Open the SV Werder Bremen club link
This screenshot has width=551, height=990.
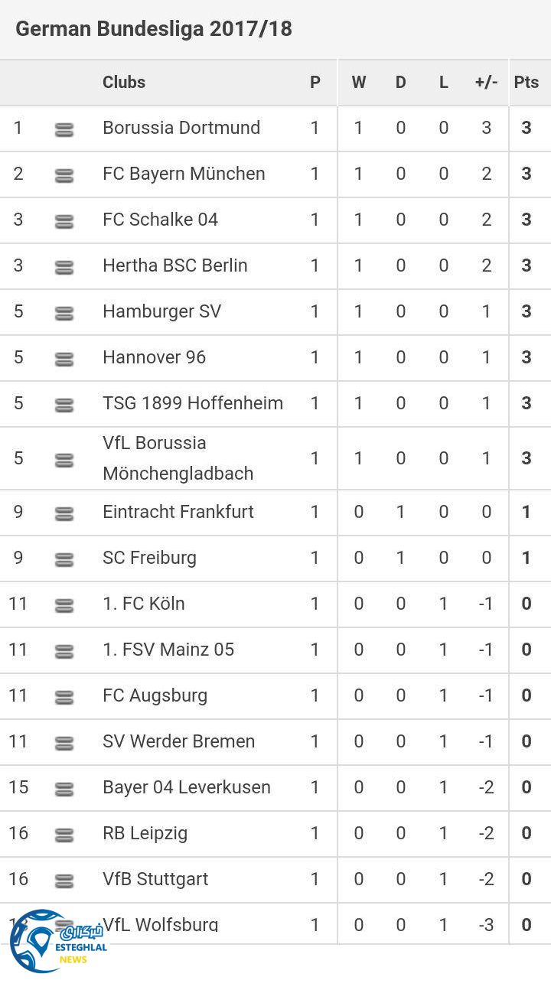pos(178,741)
